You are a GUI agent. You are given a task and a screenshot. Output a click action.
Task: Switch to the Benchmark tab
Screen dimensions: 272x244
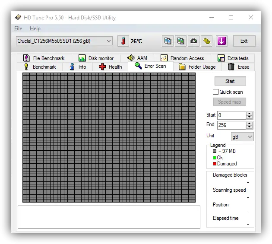pyautogui.click(x=40, y=67)
